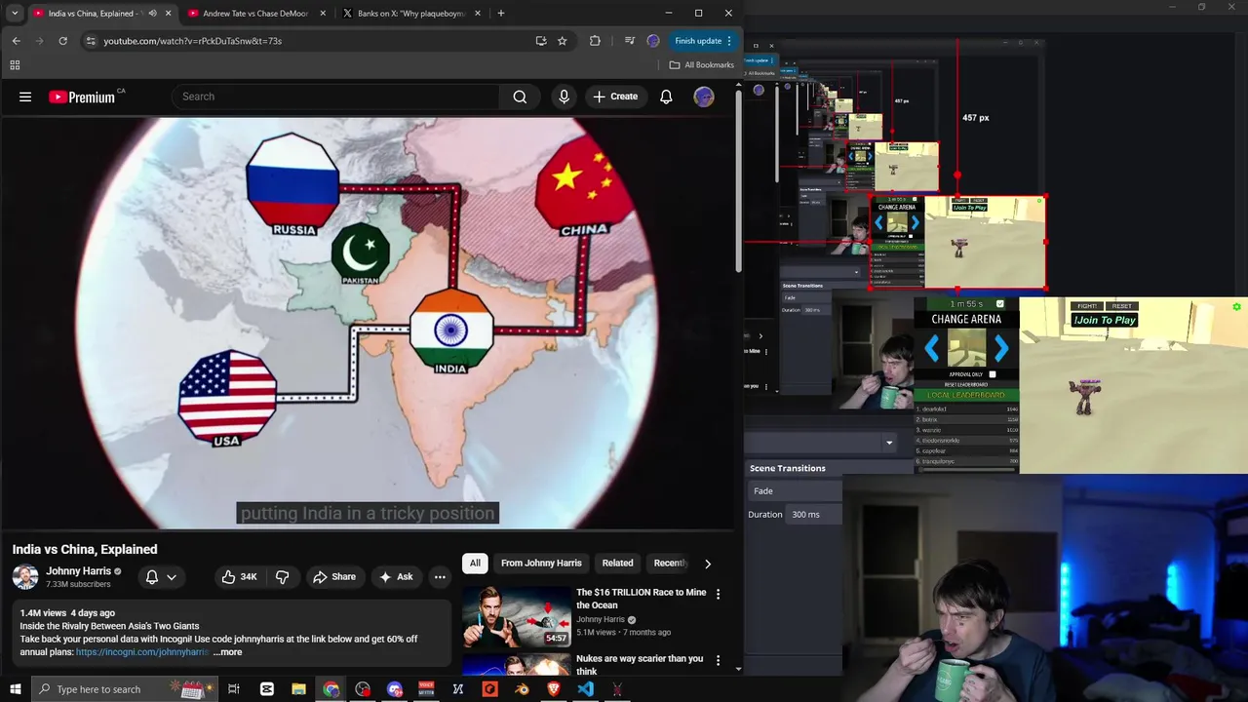Go back in Chrome
This screenshot has height=702, width=1248.
pos(17,41)
